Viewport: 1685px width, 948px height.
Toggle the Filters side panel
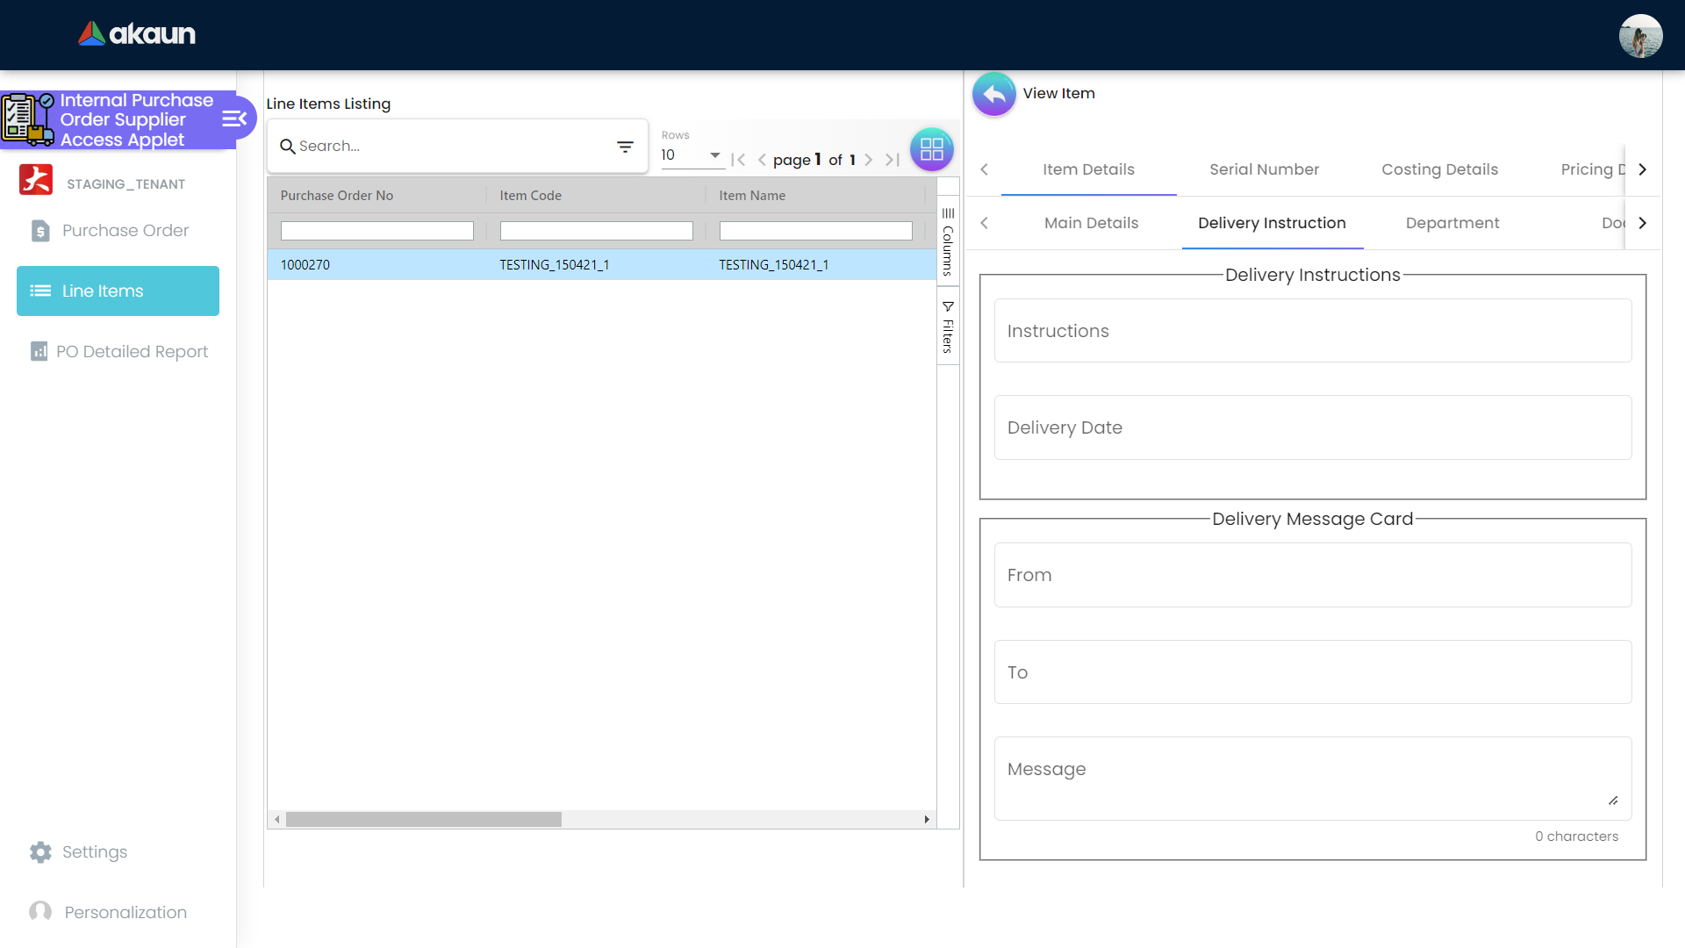pyautogui.click(x=948, y=327)
